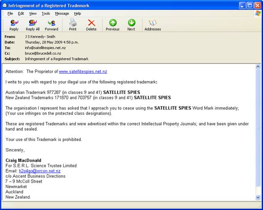Print the open message

click(x=73, y=25)
